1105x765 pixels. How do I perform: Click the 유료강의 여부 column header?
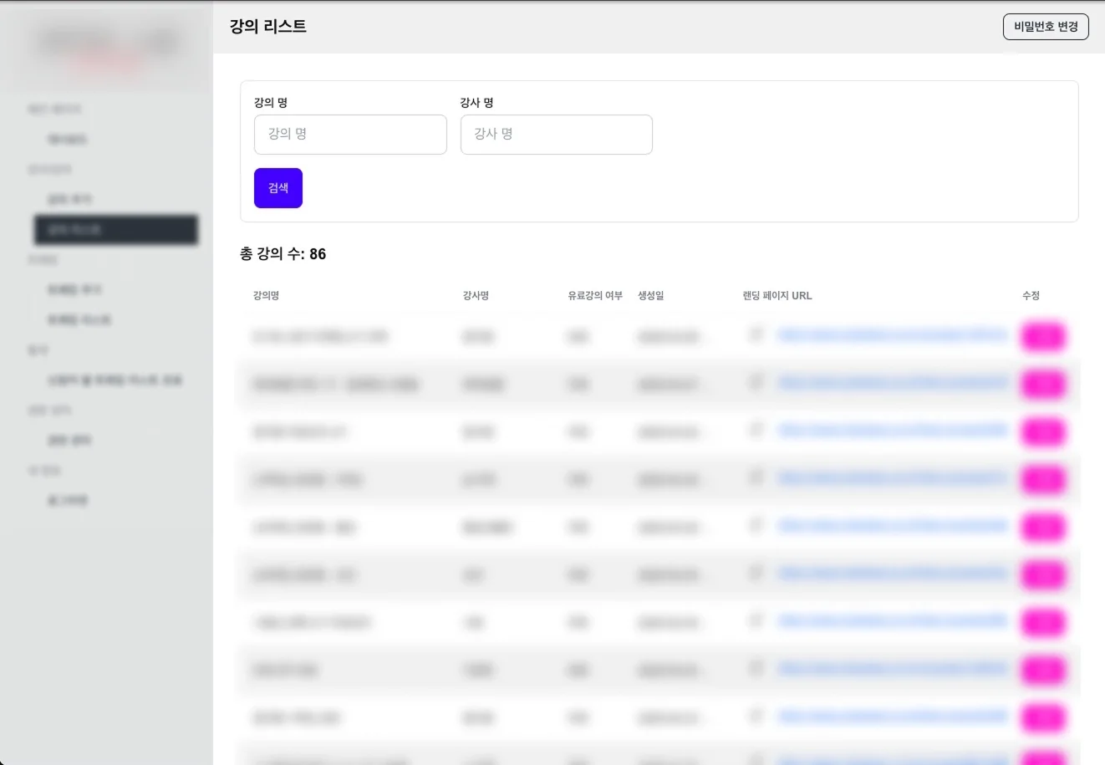[595, 296]
